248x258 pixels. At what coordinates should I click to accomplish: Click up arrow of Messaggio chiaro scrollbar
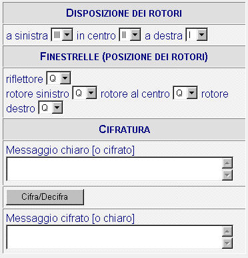pos(227,163)
